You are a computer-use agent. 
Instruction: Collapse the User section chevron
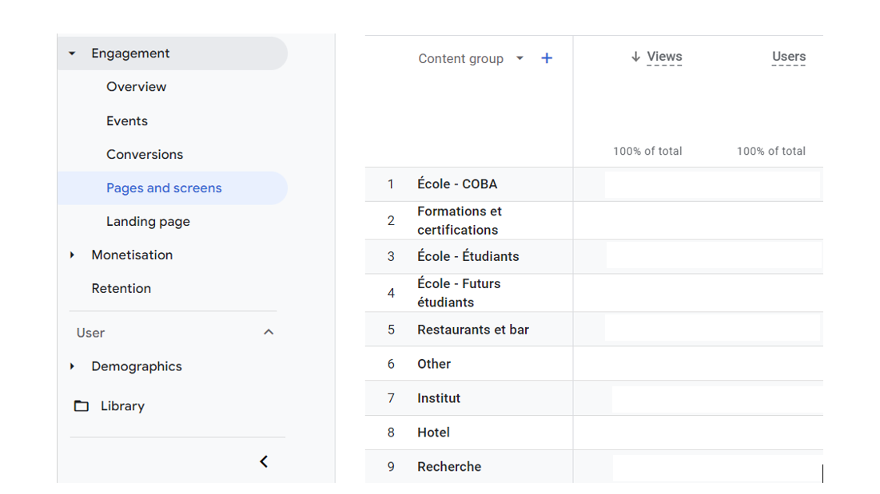coord(269,332)
